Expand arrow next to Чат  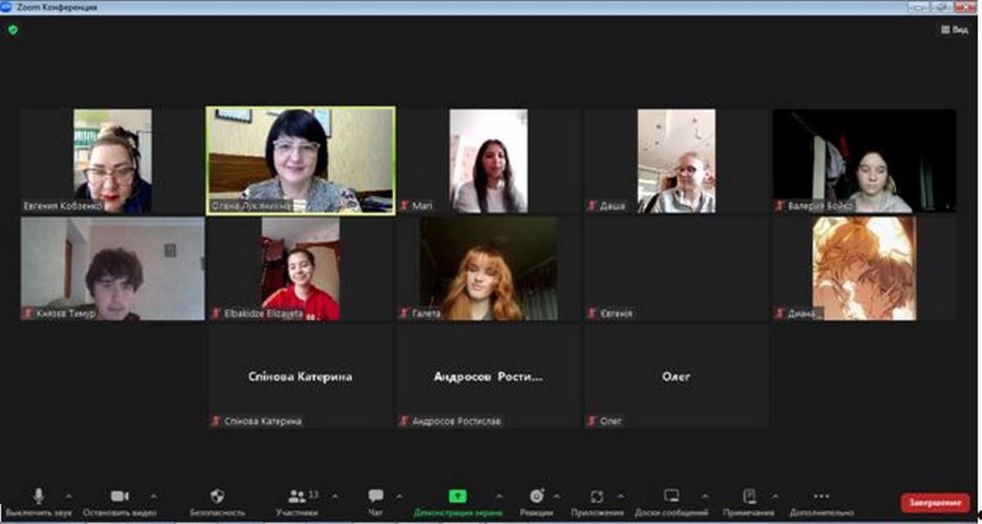(399, 495)
